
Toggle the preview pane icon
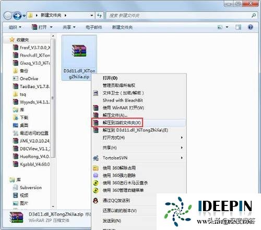(x=238, y=27)
